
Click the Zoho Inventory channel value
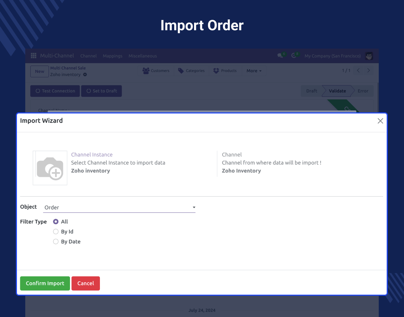coord(241,171)
